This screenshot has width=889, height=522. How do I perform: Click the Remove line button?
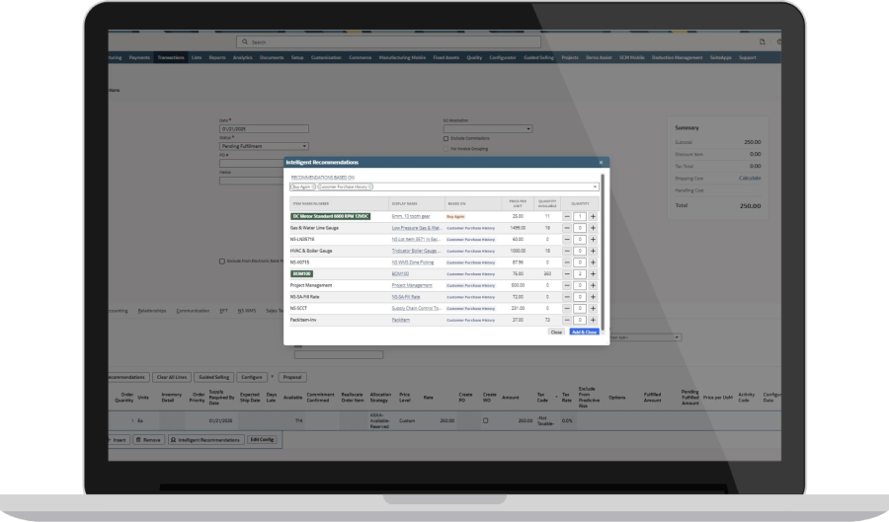tap(148, 440)
